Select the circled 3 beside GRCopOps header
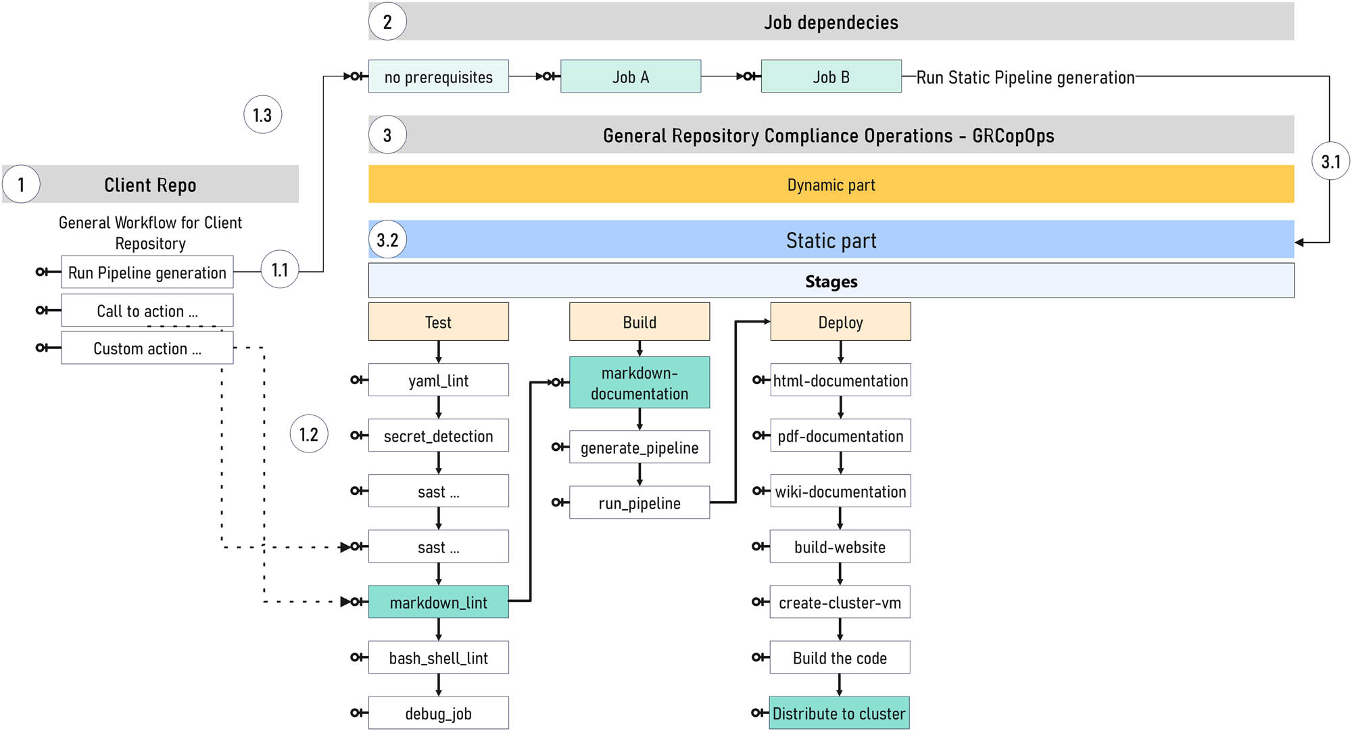Image resolution: width=1352 pixels, height=731 pixels. [386, 135]
